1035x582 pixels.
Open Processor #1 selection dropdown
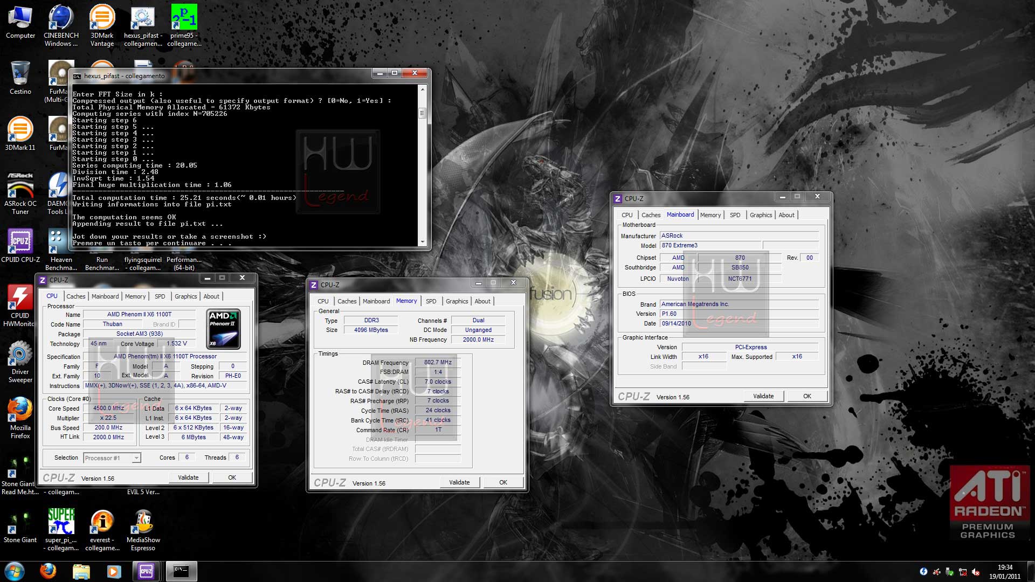coord(112,458)
